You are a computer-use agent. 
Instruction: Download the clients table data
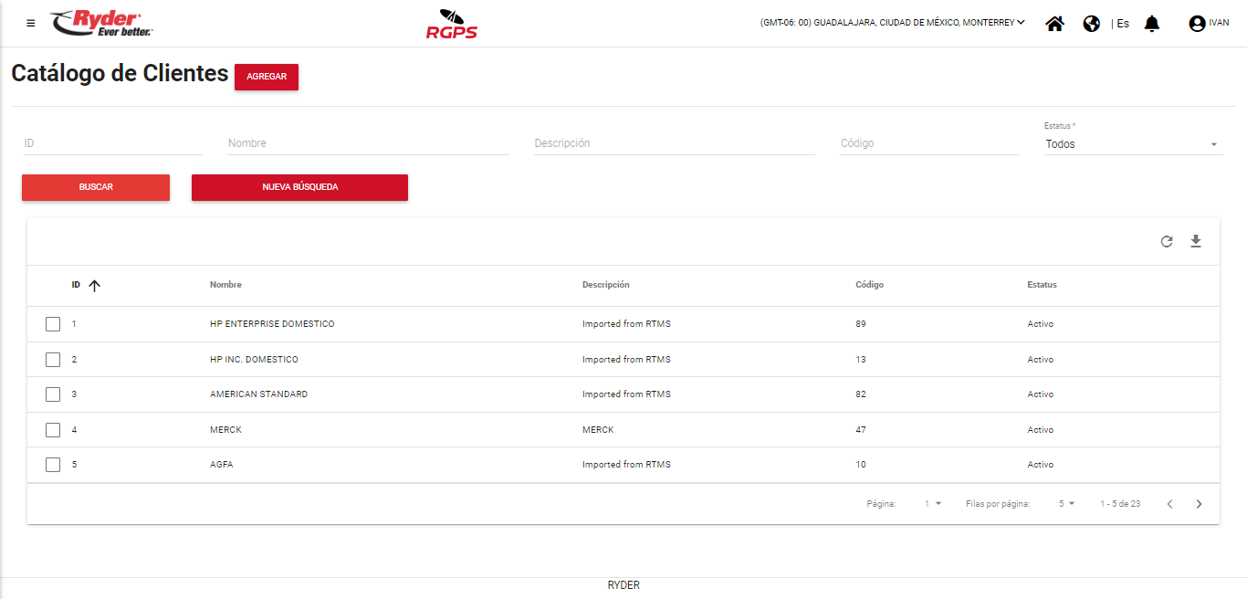[x=1196, y=242]
